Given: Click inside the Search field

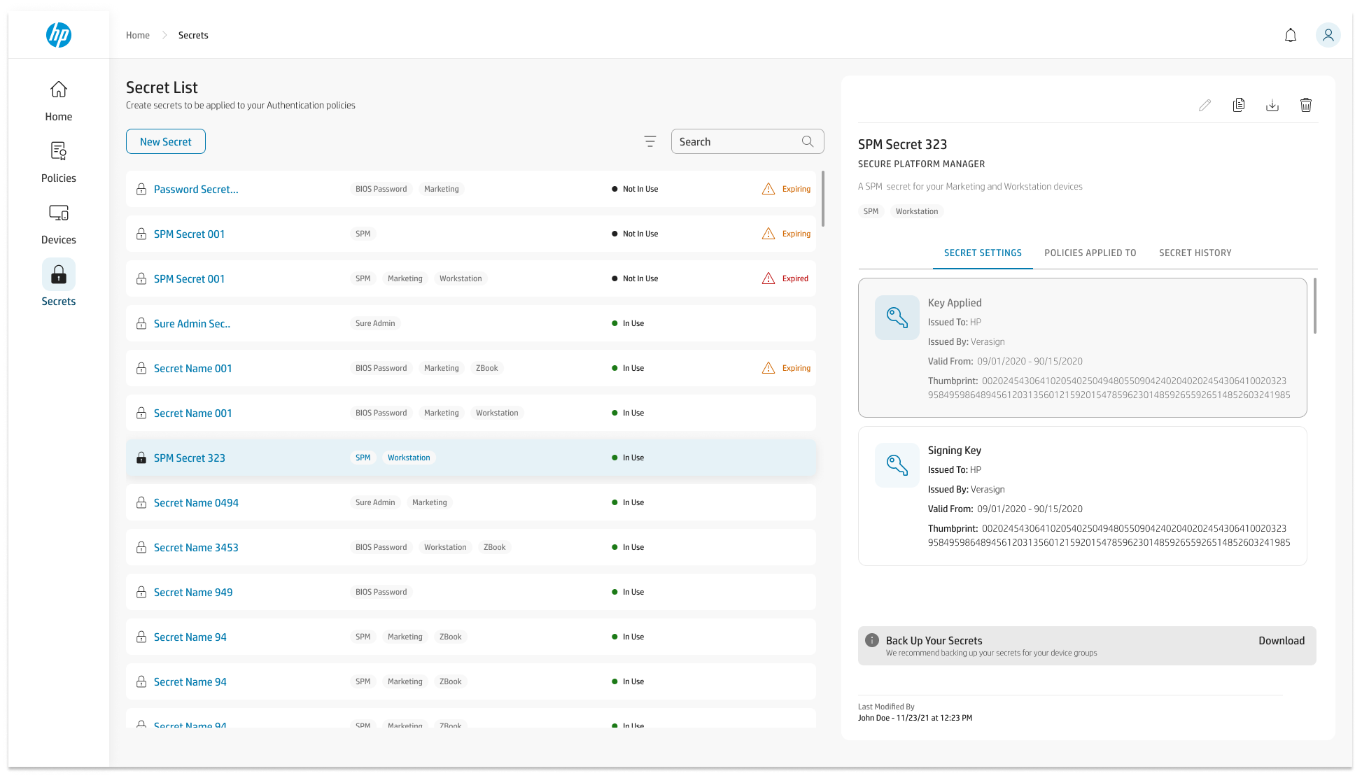Looking at the screenshot, I should pos(735,141).
